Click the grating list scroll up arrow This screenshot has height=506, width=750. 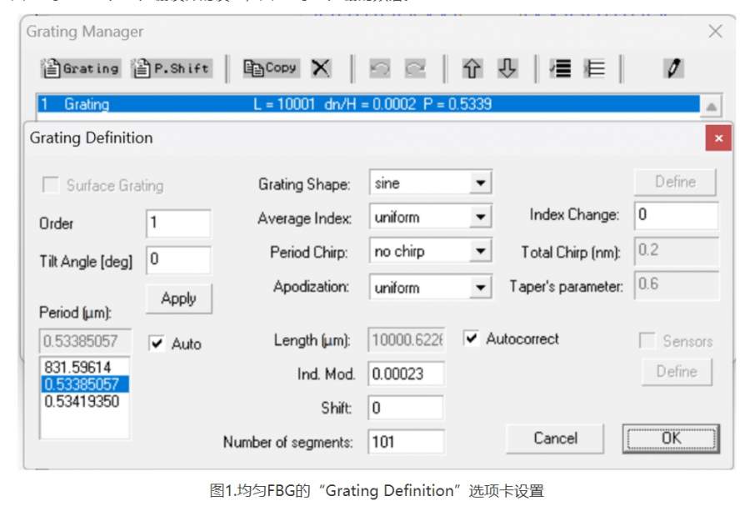click(712, 106)
